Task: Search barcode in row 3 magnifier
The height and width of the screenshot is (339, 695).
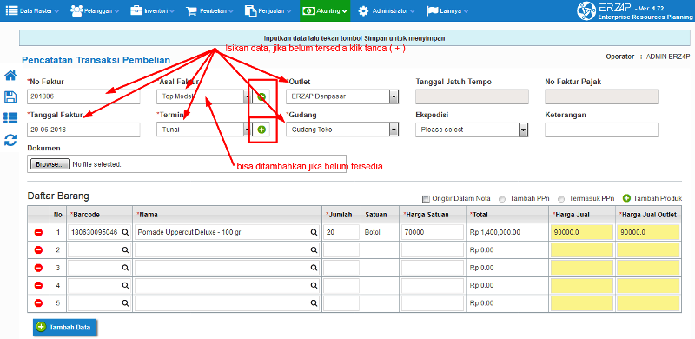Action: coord(126,268)
